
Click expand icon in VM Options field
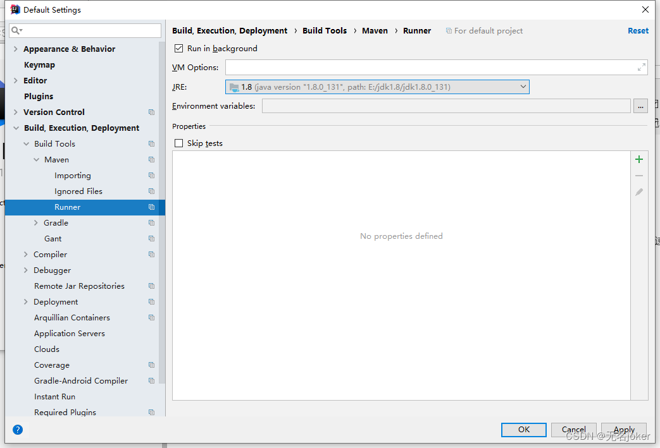point(641,67)
